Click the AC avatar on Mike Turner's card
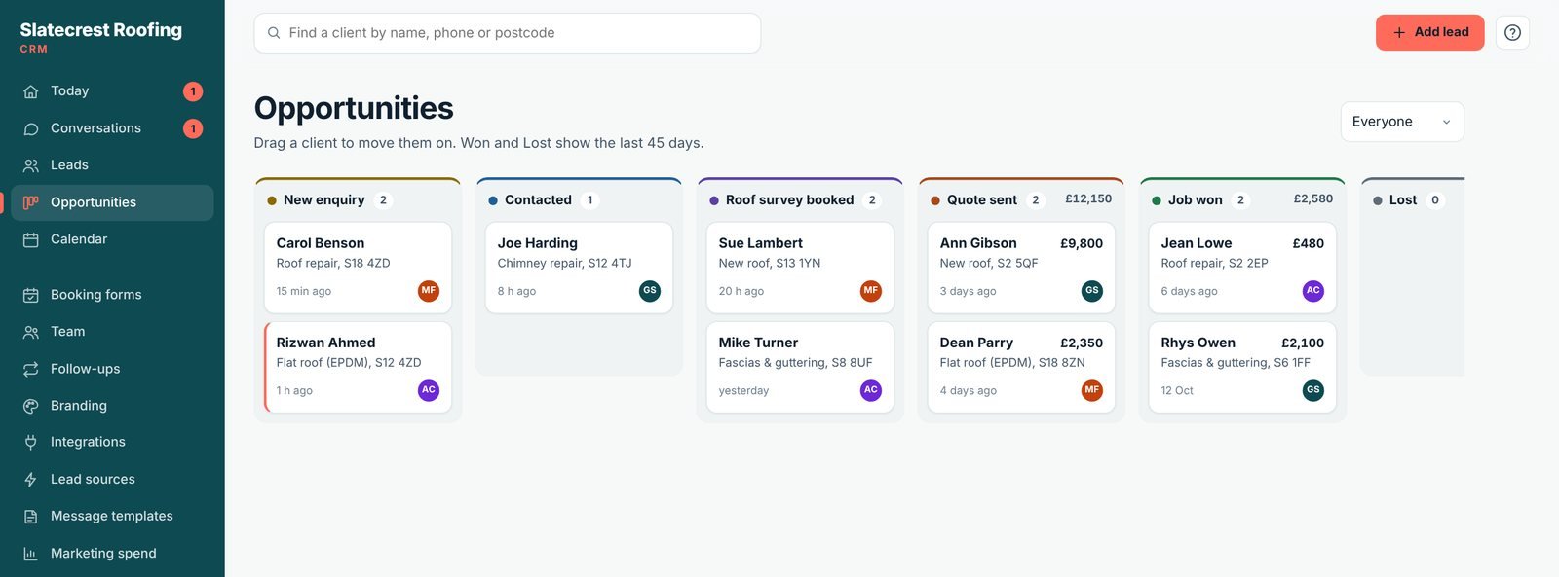 pos(871,390)
